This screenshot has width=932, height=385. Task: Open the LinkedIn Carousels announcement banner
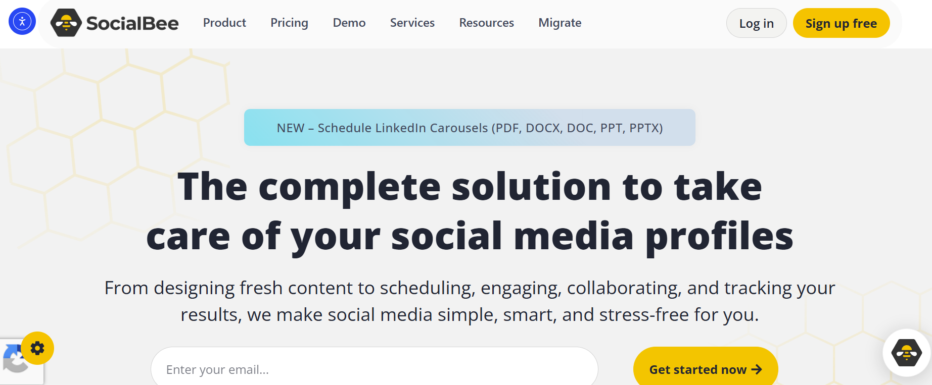(x=469, y=128)
